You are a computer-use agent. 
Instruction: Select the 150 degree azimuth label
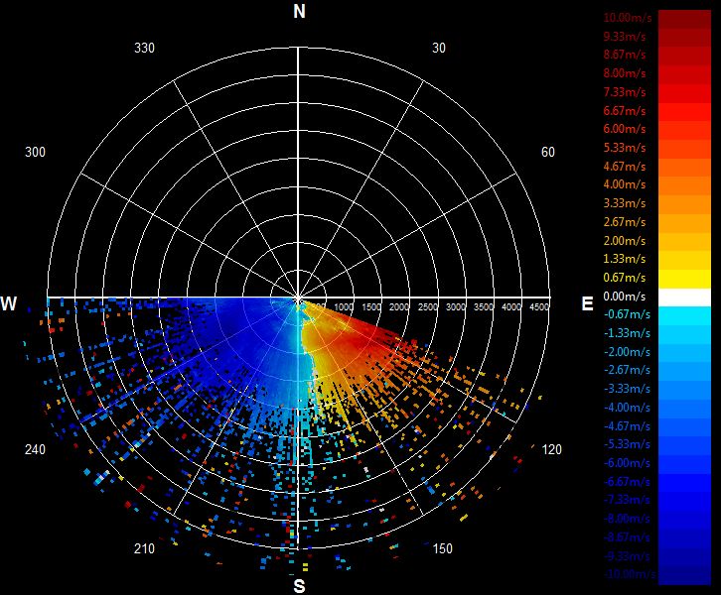coord(442,548)
